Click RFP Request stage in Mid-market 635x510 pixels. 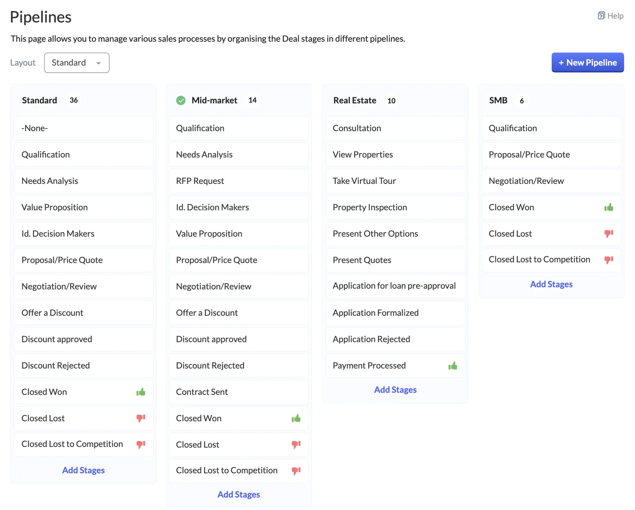[239, 181]
